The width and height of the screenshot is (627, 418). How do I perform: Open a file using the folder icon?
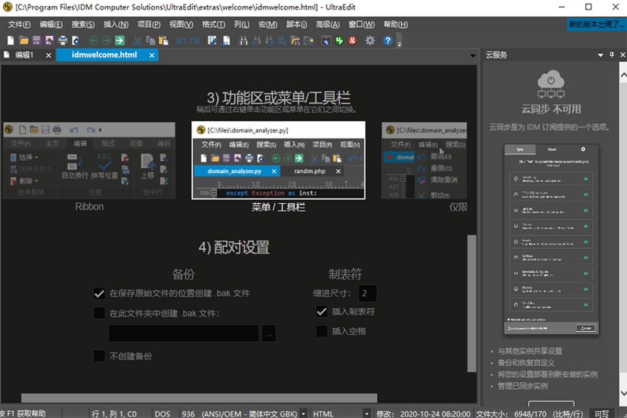click(23, 40)
